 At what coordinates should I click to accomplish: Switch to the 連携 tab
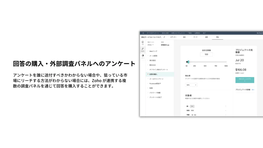(206, 37)
